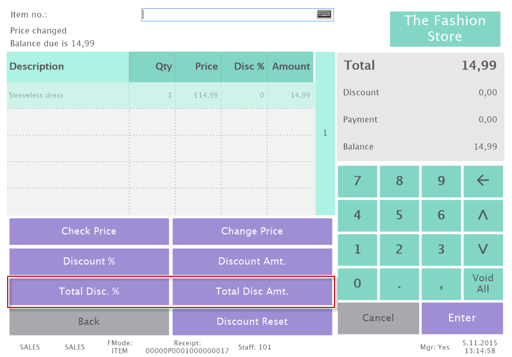Click the Enter key
512x357 pixels.
[462, 318]
